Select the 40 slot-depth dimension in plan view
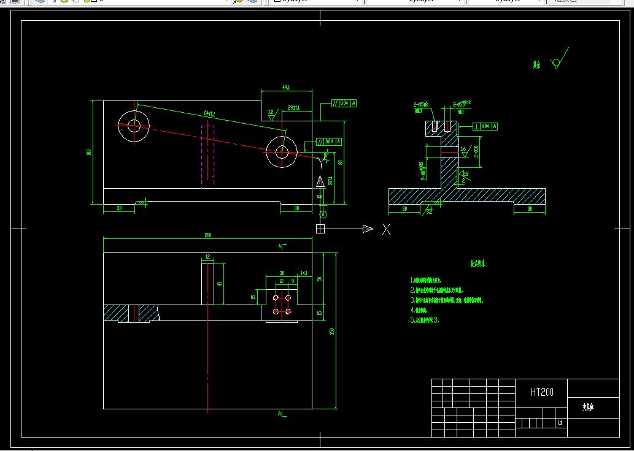 (220, 284)
